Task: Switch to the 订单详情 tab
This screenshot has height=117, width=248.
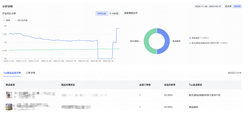Action: (30, 73)
